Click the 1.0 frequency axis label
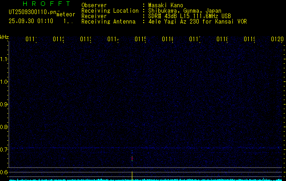286x181 pixels. (4, 81)
